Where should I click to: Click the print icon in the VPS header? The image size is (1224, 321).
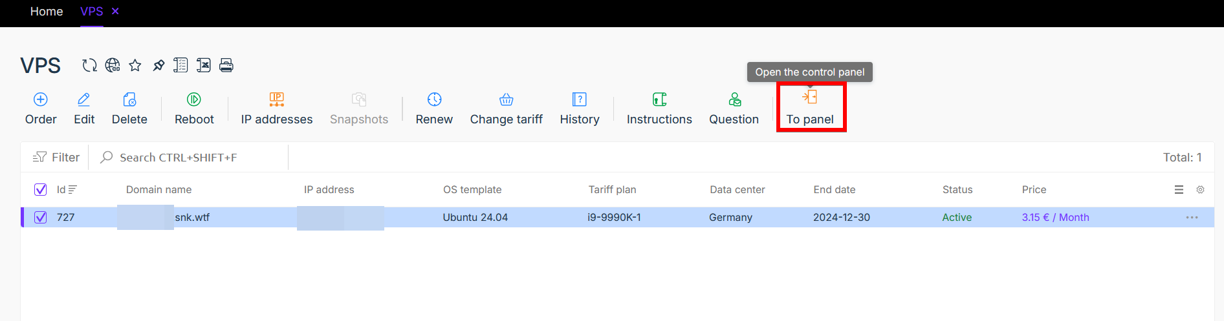[226, 65]
